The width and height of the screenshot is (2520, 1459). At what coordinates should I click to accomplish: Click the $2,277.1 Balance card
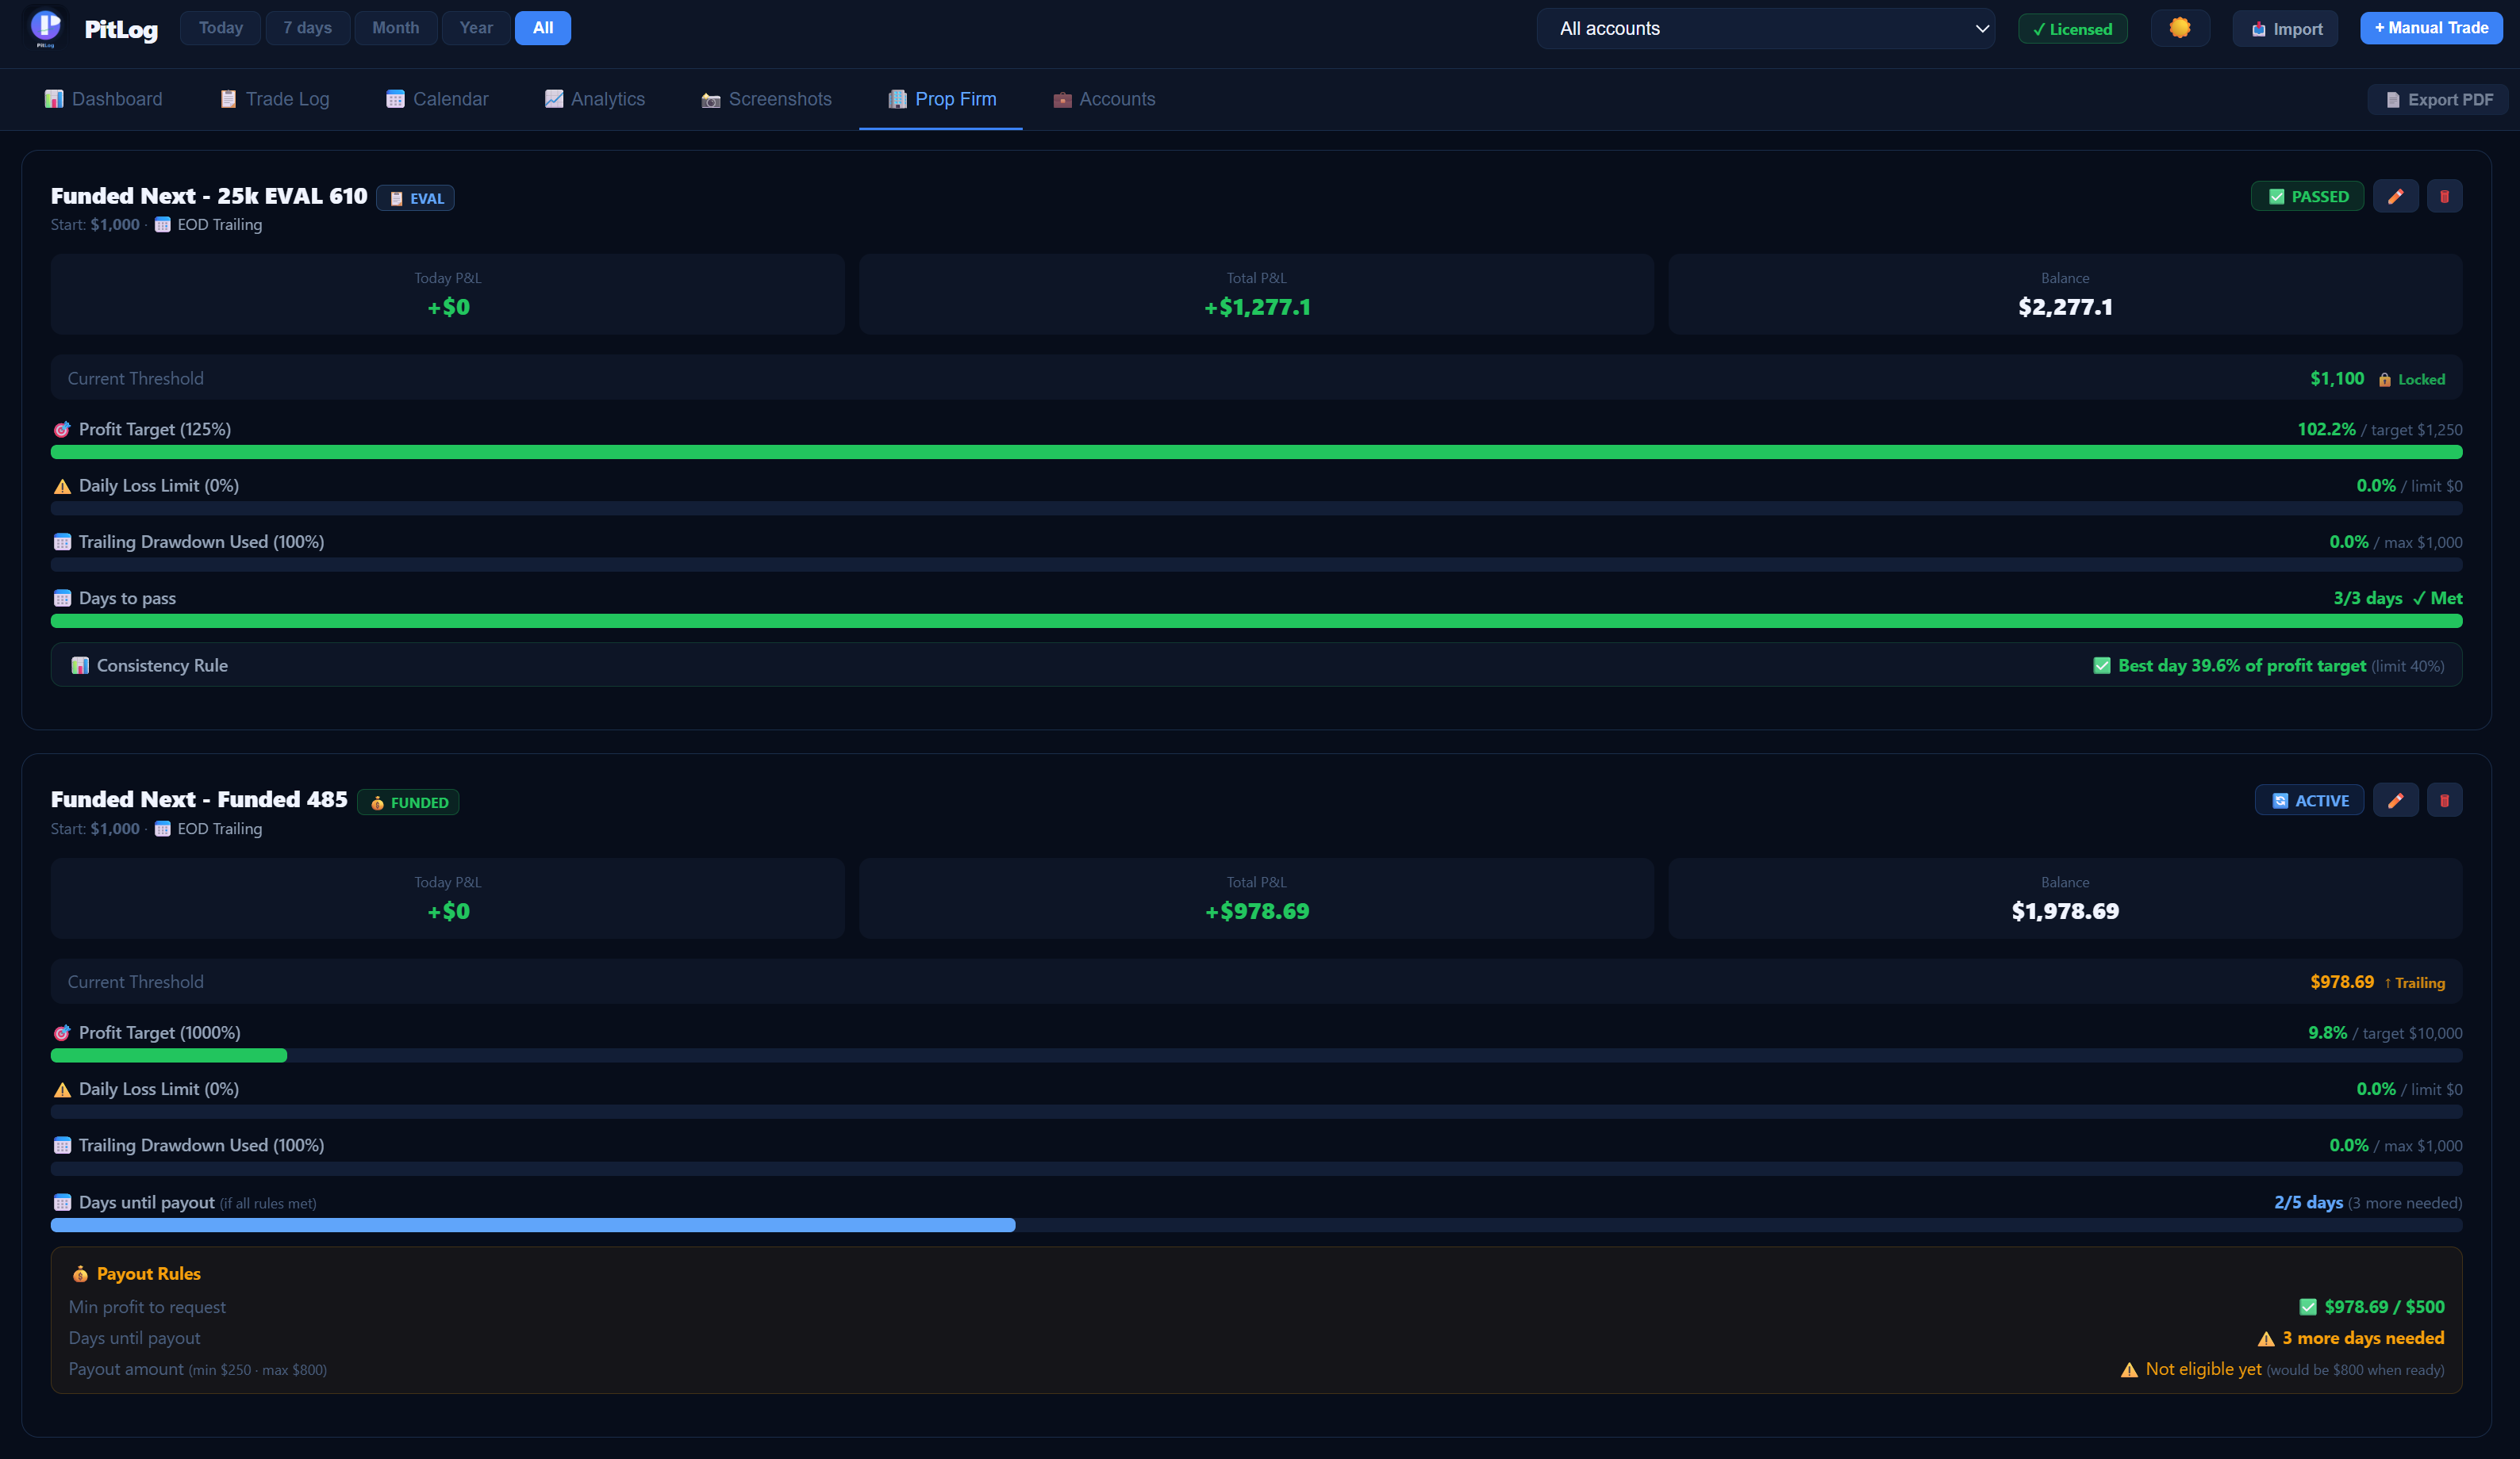[x=2065, y=294]
